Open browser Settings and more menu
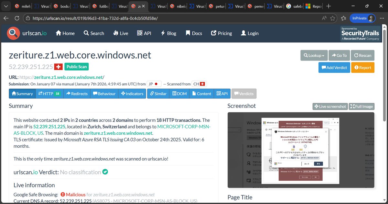Screen dimensions: 388x204 382,18
